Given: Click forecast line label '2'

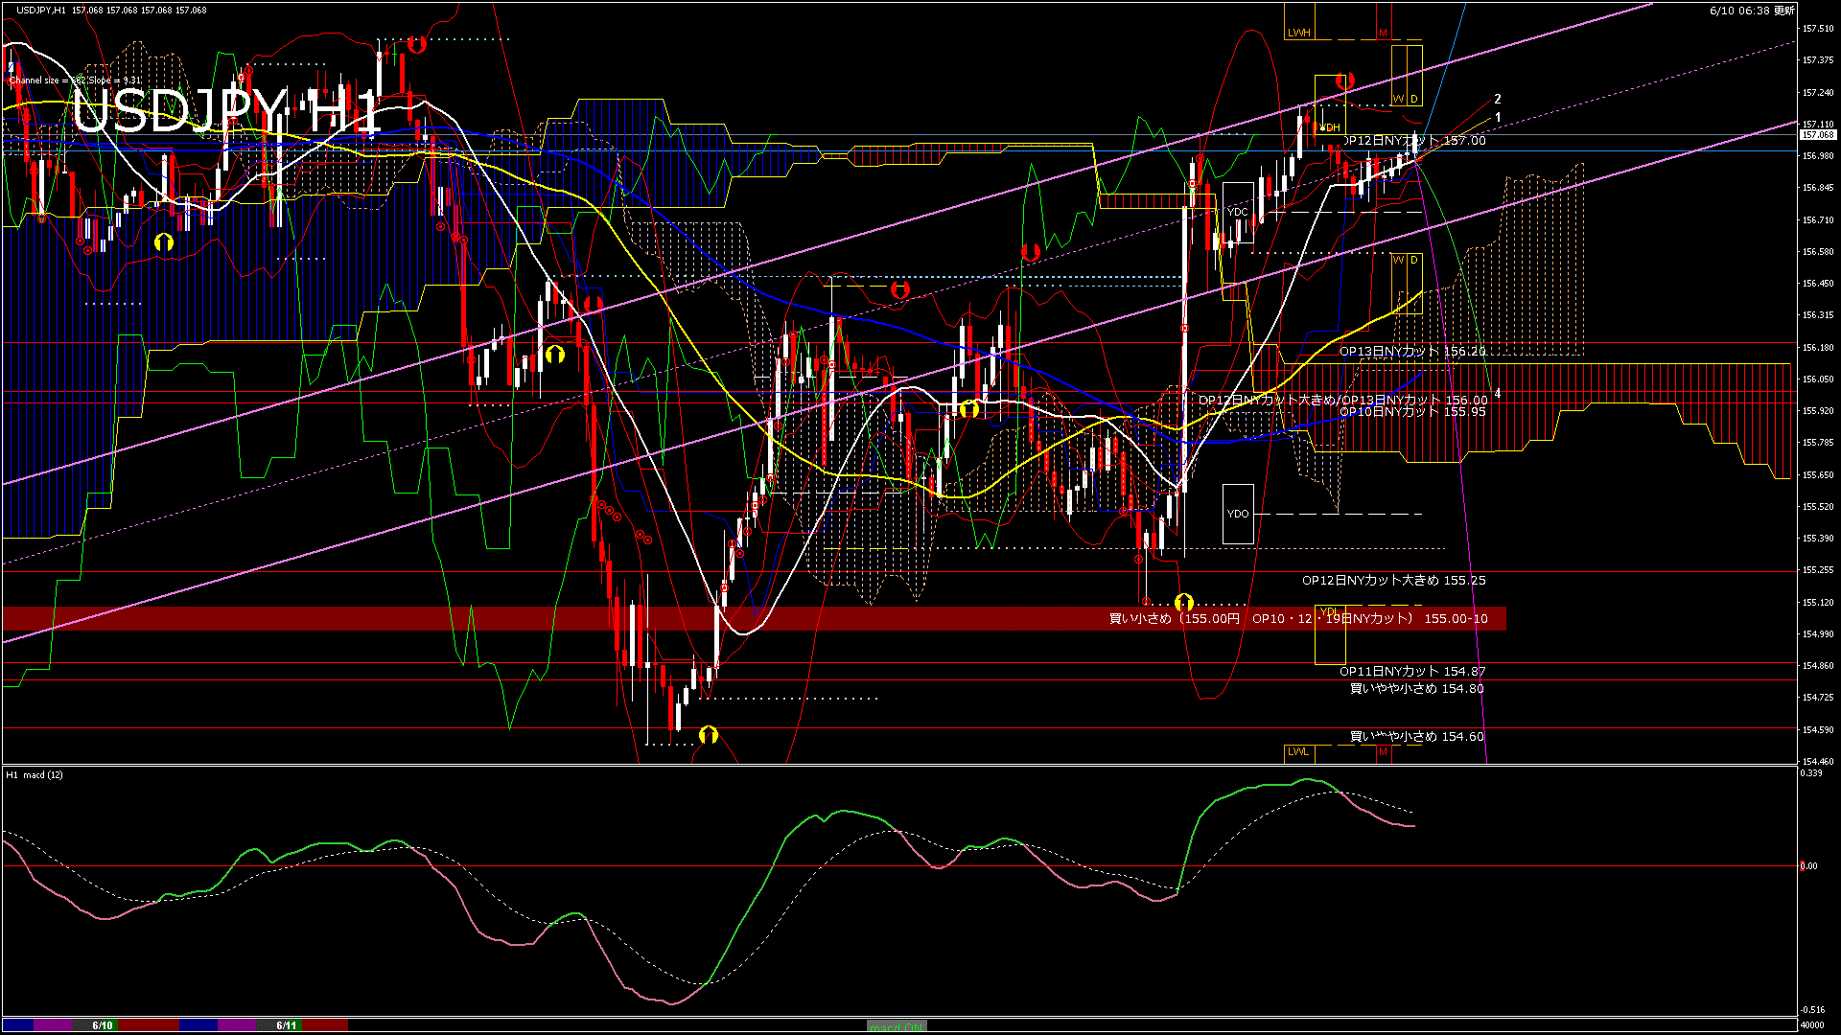Looking at the screenshot, I should 1498,99.
